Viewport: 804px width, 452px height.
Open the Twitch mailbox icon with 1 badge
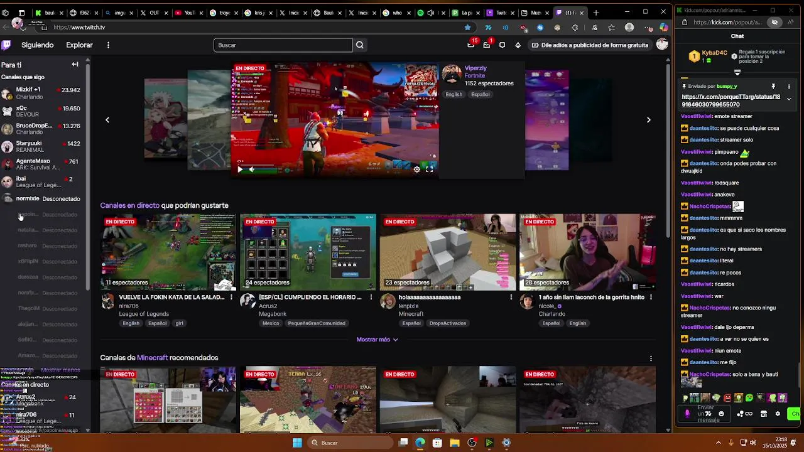tap(487, 45)
